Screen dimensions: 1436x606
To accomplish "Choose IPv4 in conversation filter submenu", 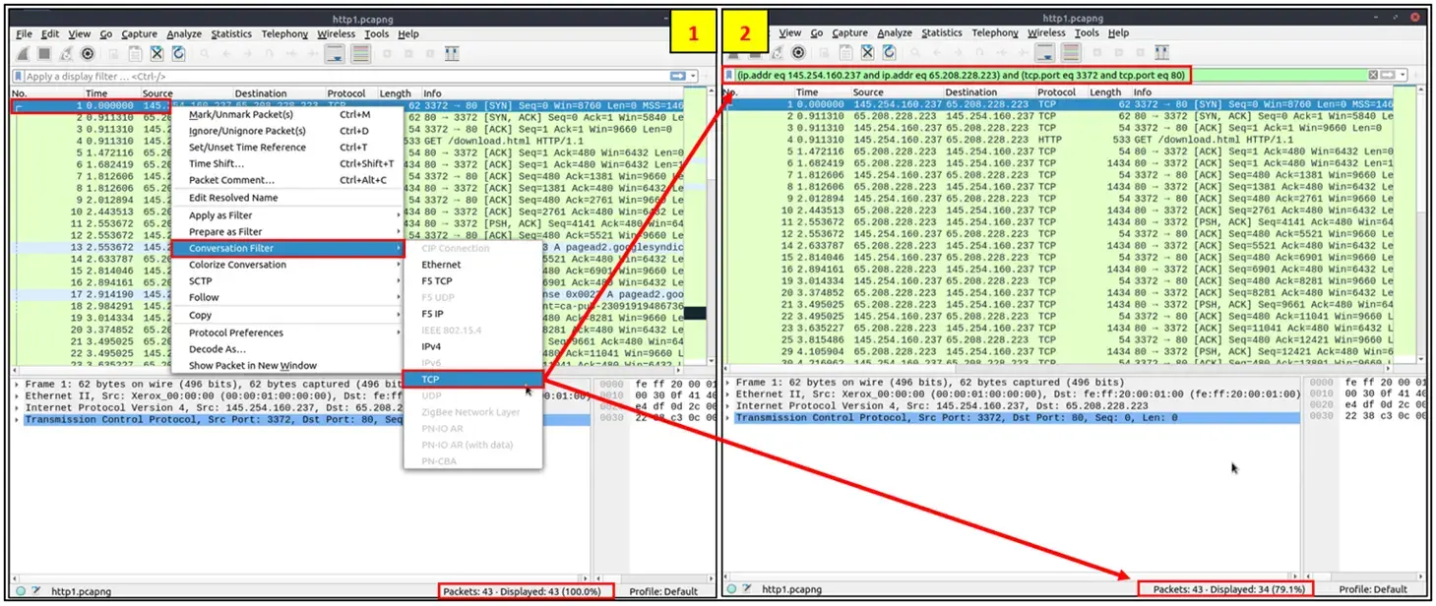I will (x=471, y=346).
